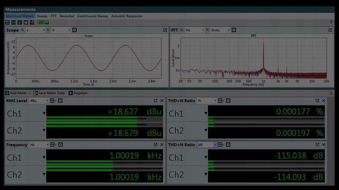The width and height of the screenshot is (339, 190).
Task: Open settings gear on THD+N Ratio dB meter
Action: pyautogui.click(x=228, y=145)
